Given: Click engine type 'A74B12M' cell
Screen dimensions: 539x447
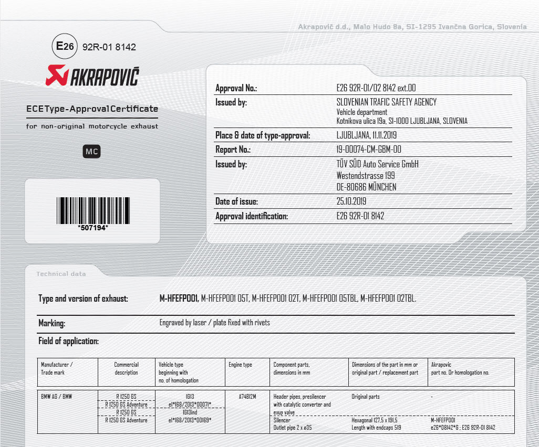Looking at the screenshot, I should [x=247, y=397].
